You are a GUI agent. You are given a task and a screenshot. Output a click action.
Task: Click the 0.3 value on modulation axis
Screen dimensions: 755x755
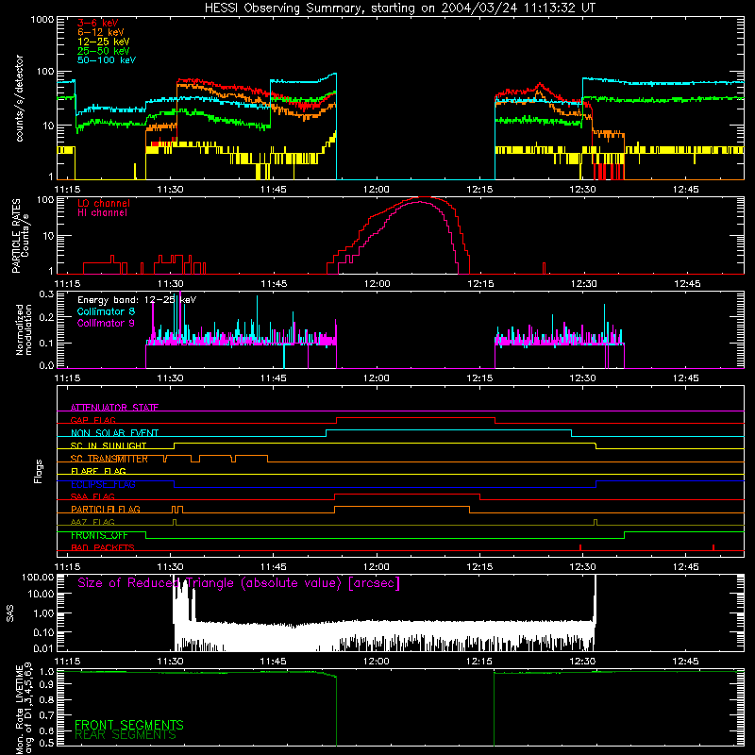46,294
